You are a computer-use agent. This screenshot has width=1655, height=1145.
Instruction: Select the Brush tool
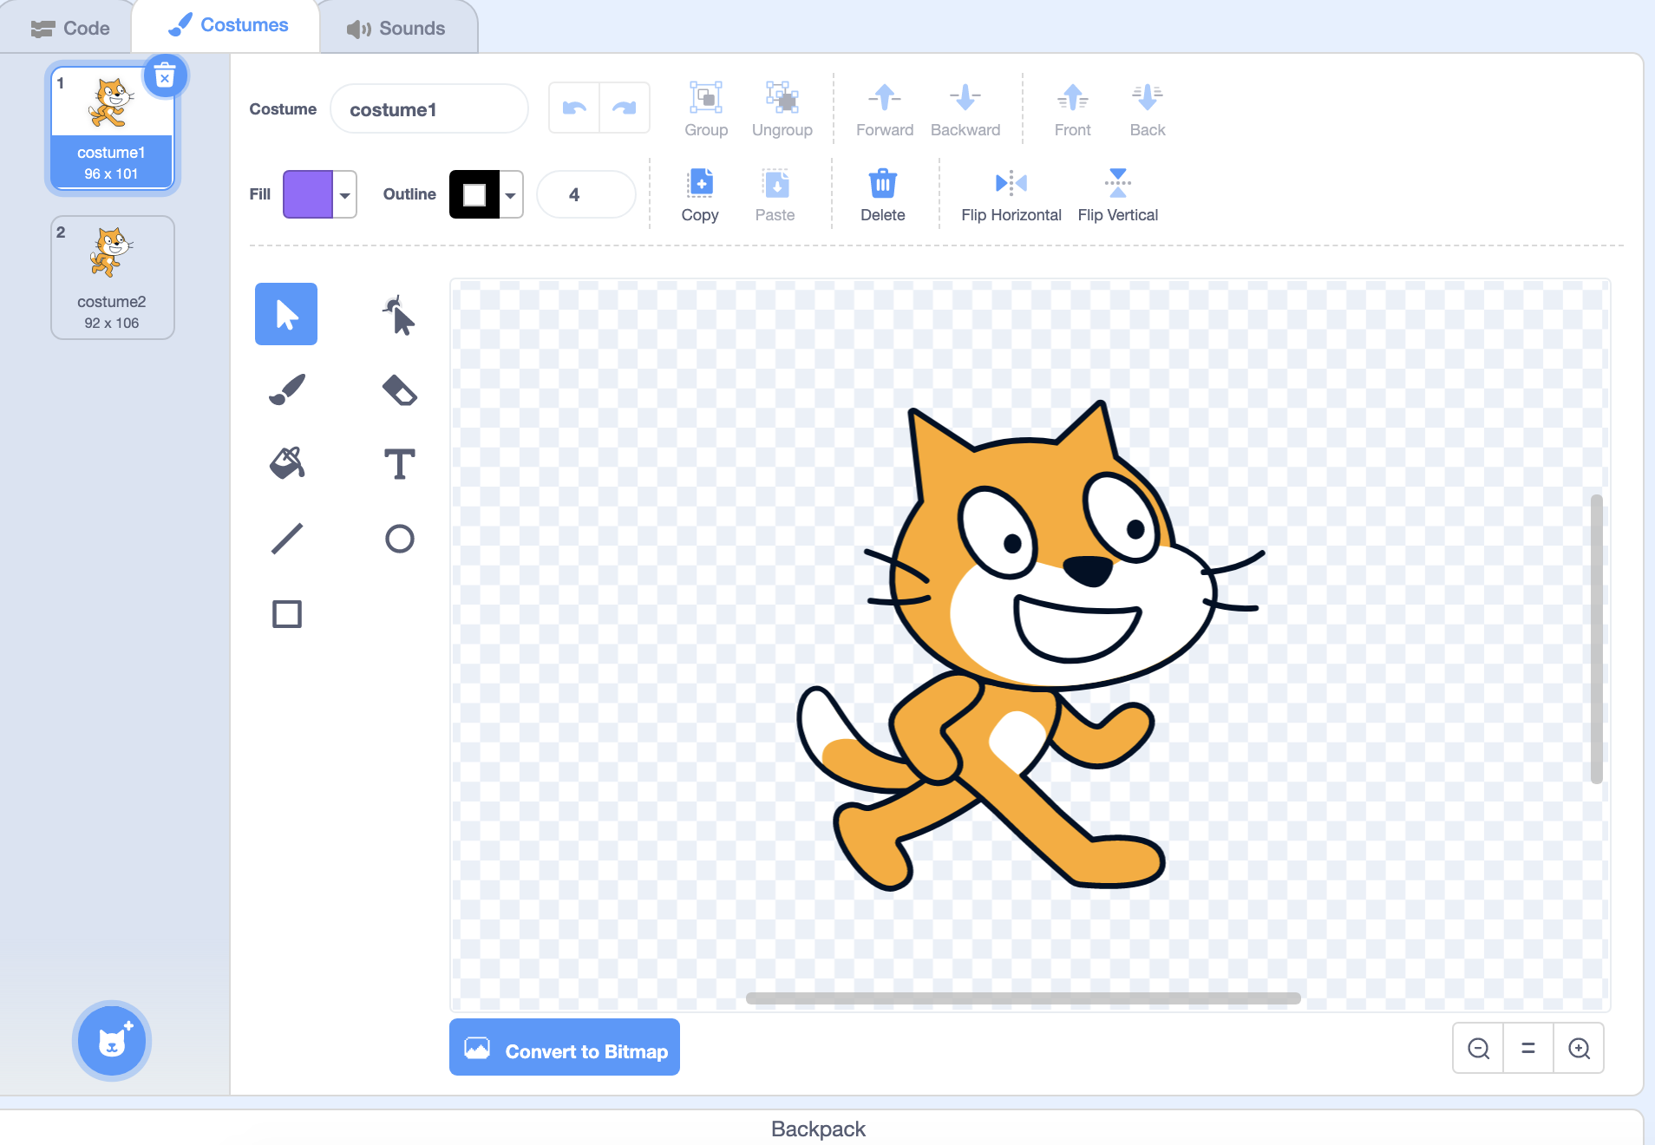pos(286,388)
